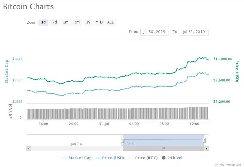Click the Jan '16 navigator label
Image resolution: width=244 pixels, height=167 pixels.
(76, 144)
